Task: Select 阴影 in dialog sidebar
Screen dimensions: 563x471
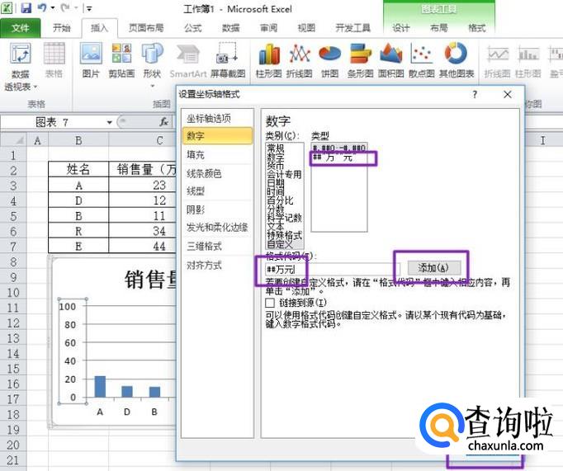Action: [217, 210]
